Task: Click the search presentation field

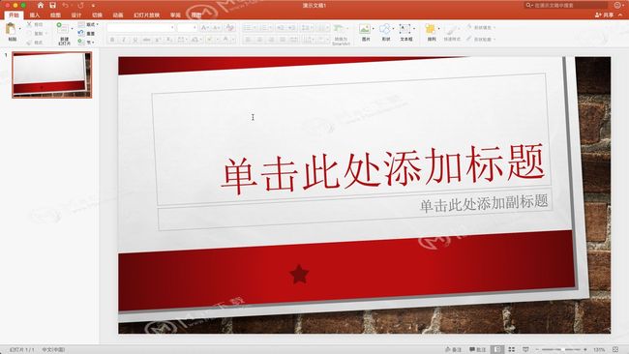Action: [566, 5]
